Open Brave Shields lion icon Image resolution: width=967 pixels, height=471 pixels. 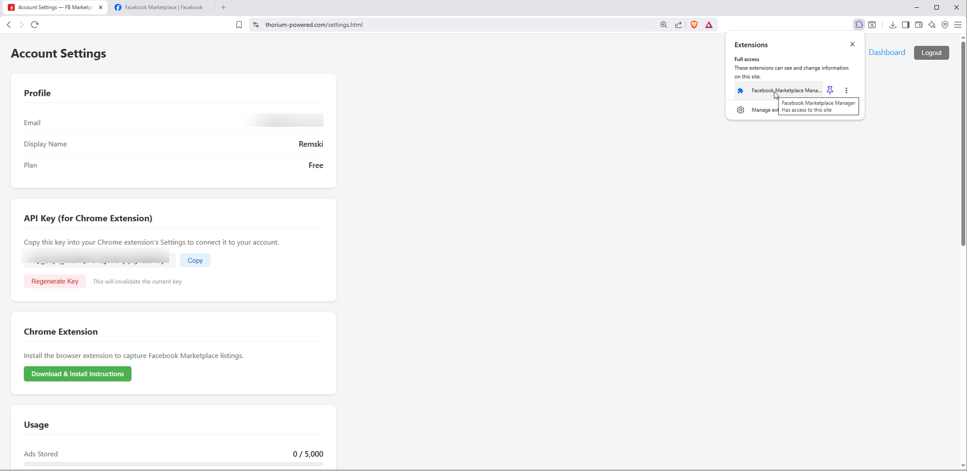pyautogui.click(x=694, y=25)
